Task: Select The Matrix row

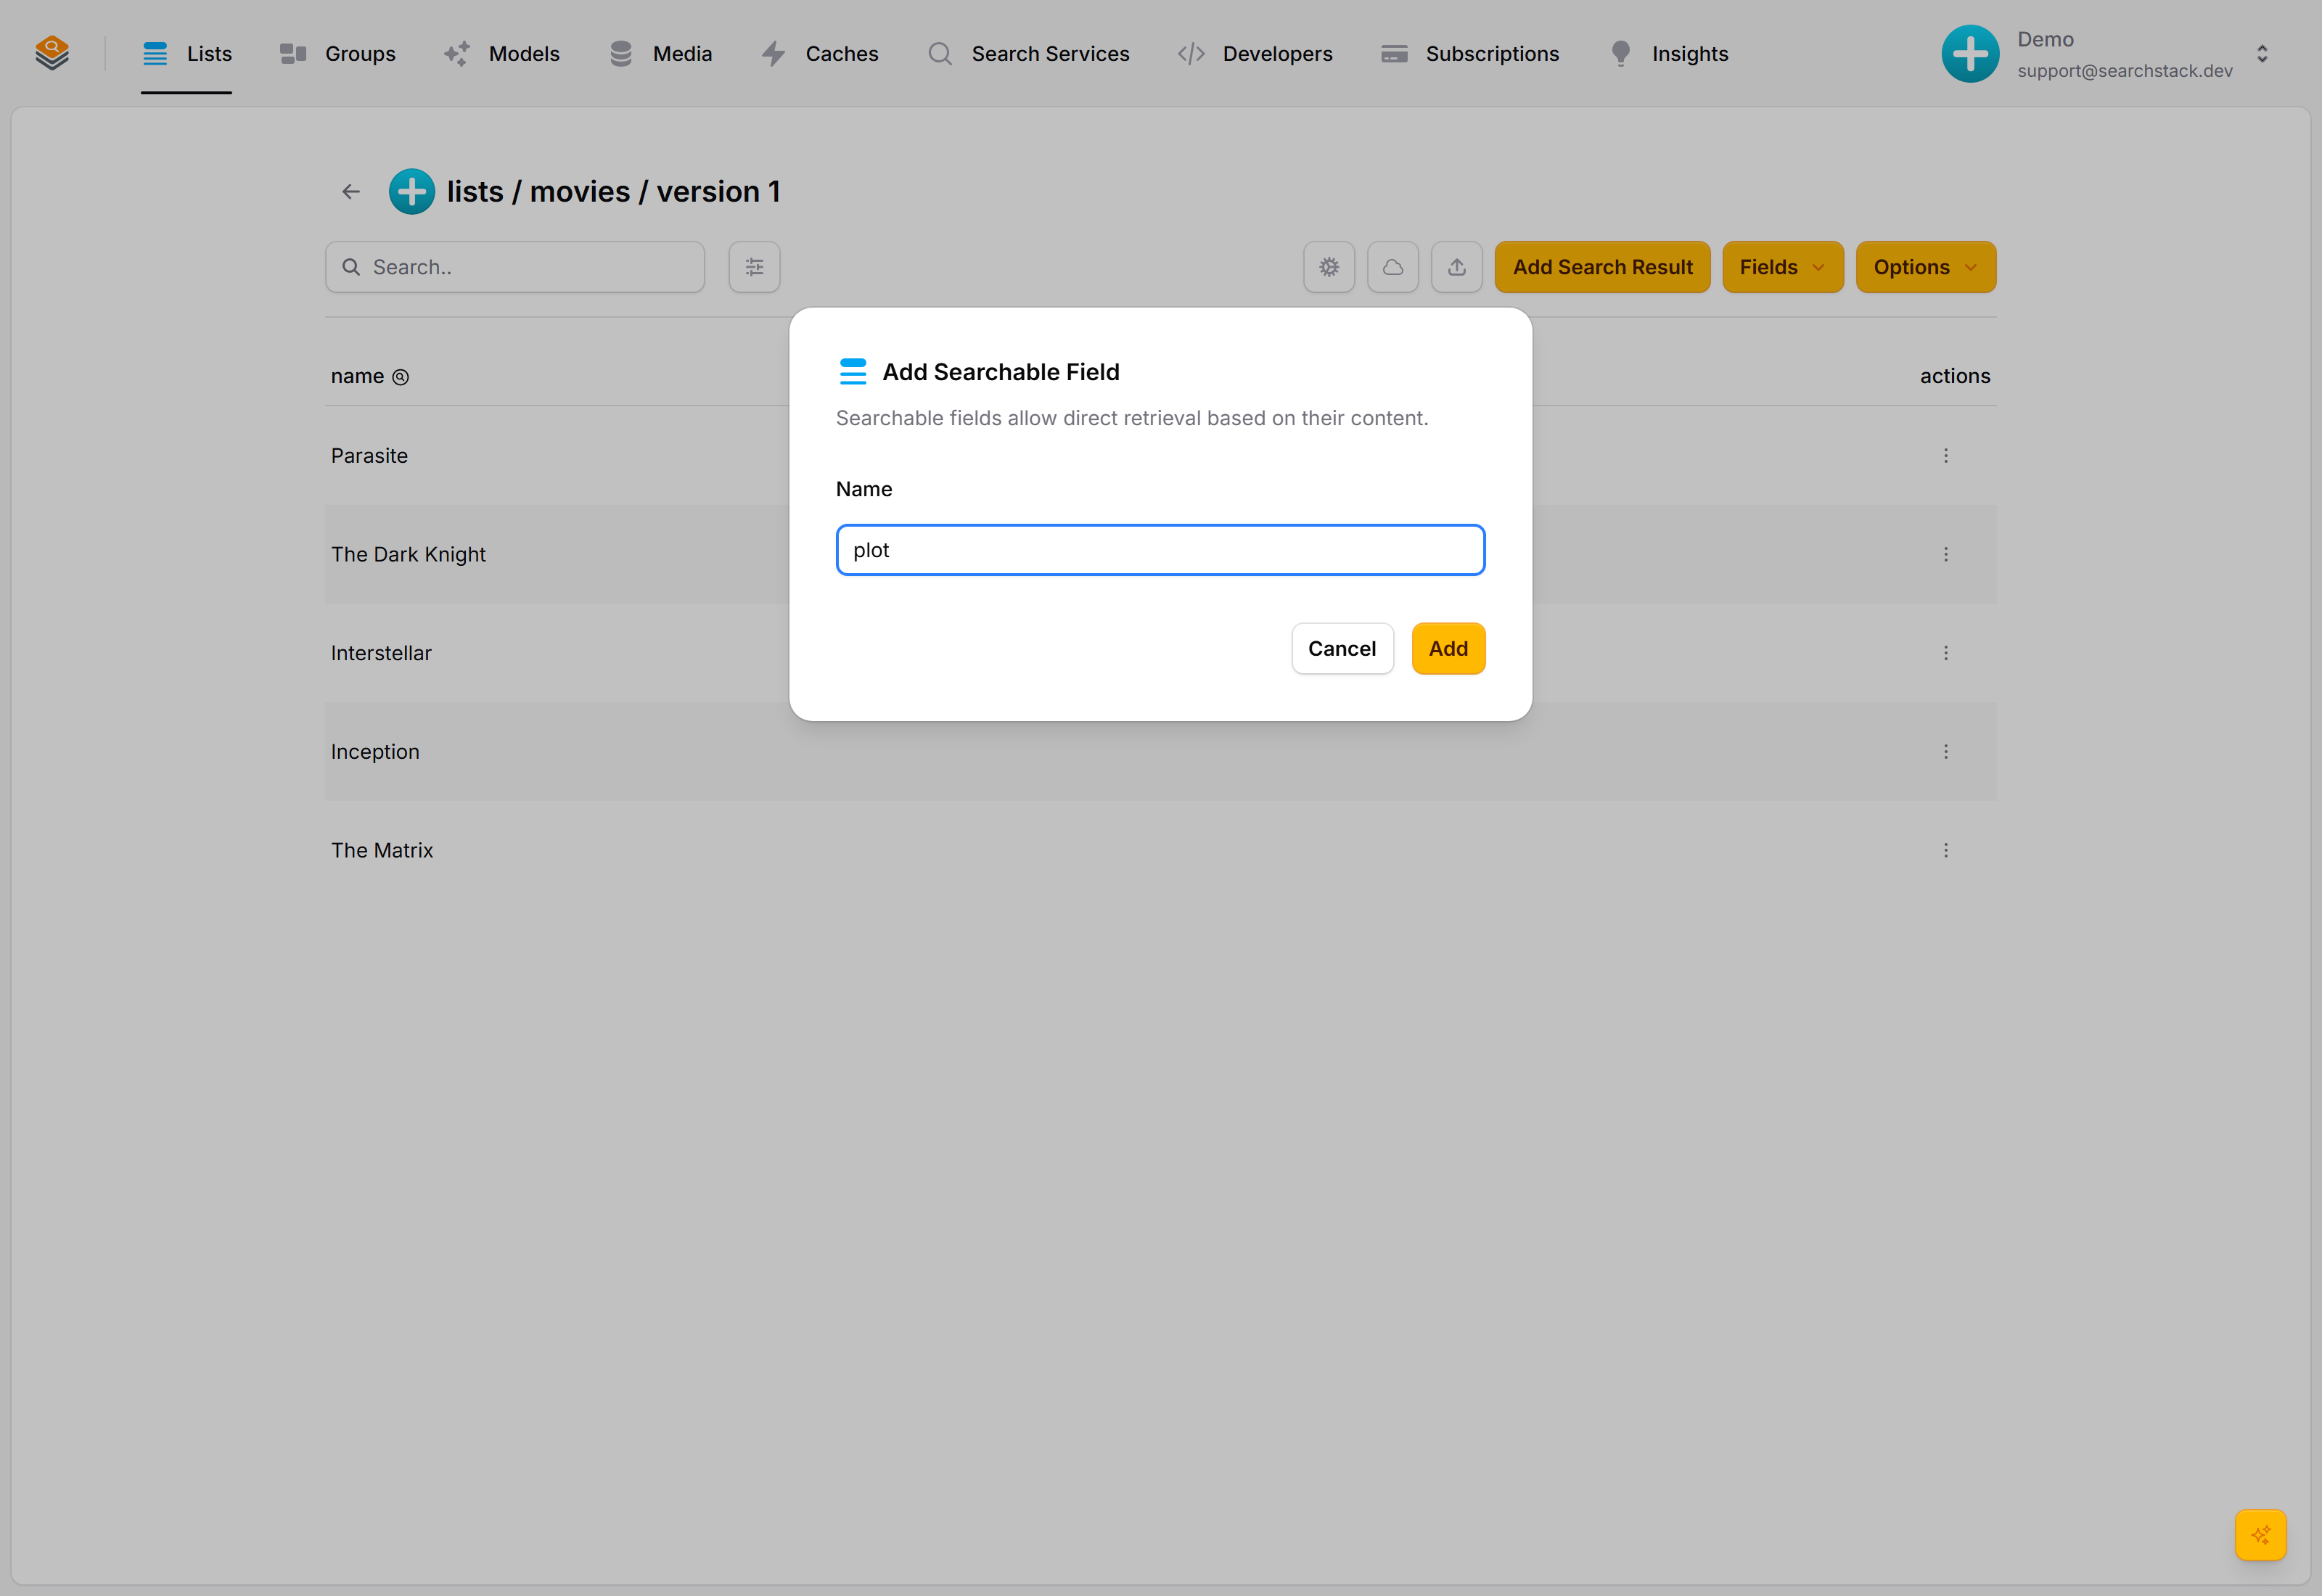Action: point(1160,850)
